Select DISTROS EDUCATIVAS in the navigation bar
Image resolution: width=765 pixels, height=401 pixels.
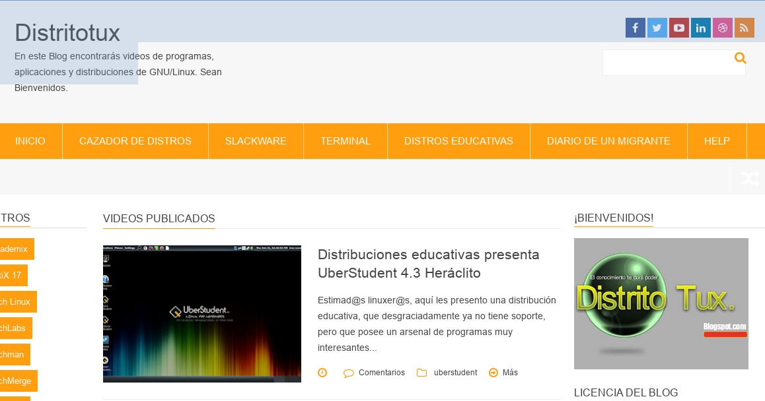pos(458,140)
